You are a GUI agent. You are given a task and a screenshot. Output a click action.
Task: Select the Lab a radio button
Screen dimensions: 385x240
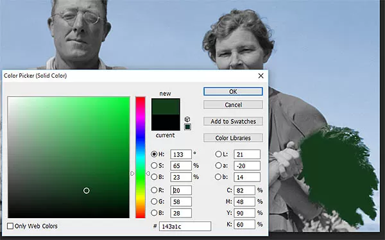(x=218, y=166)
